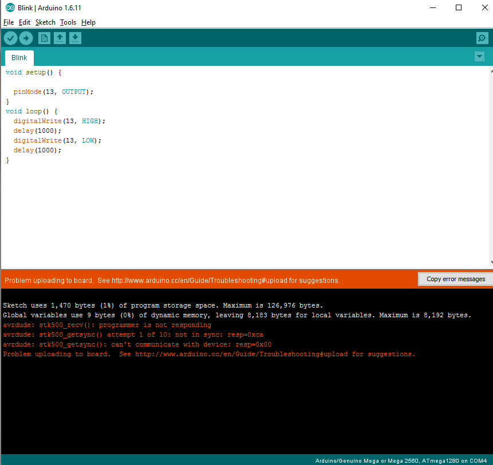
Task: Click the Arduino logo in title bar
Action: 10,7
